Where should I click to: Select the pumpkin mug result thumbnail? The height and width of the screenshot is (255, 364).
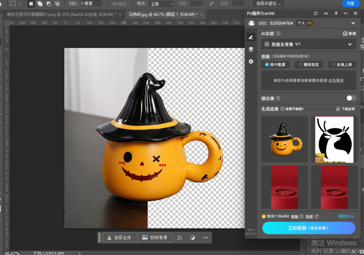[284, 139]
